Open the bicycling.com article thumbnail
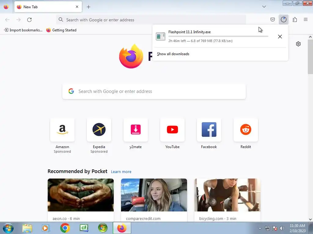 (227, 195)
